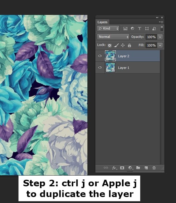Lock layer position with move icon
The height and width of the screenshot is (203, 176).
[123, 45]
